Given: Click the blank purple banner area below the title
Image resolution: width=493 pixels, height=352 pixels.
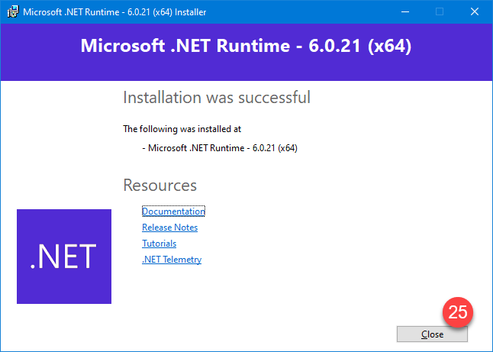Looking at the screenshot, I should 246,70.
